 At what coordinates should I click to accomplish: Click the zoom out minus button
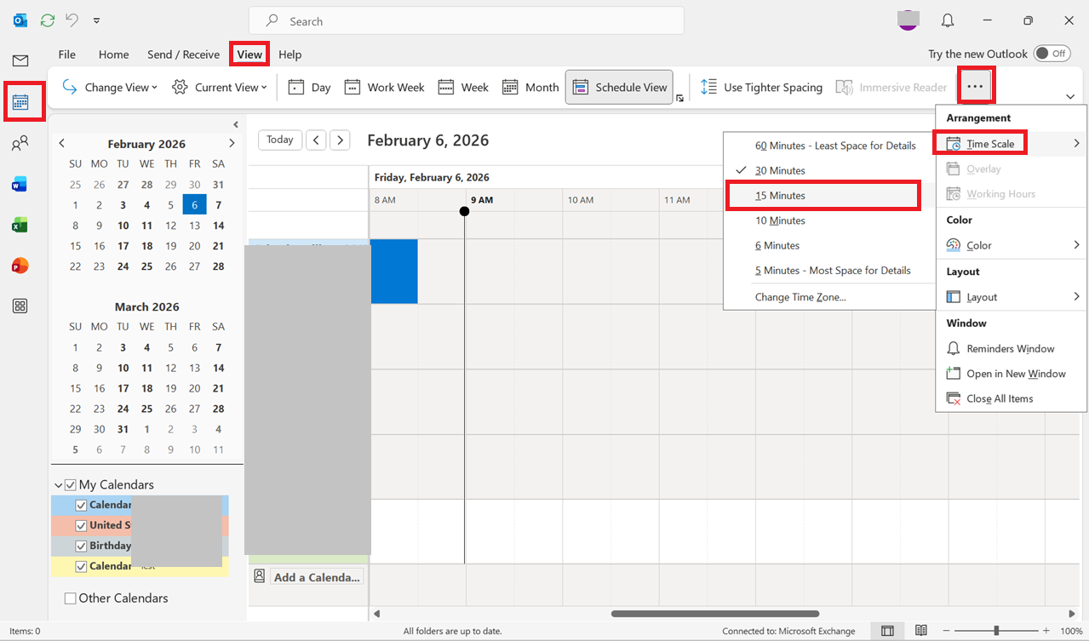click(944, 631)
